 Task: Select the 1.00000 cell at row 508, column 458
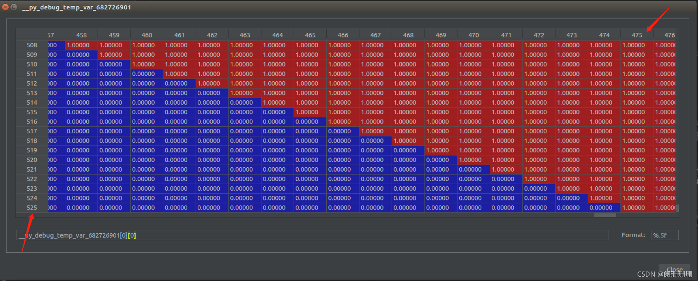point(81,45)
